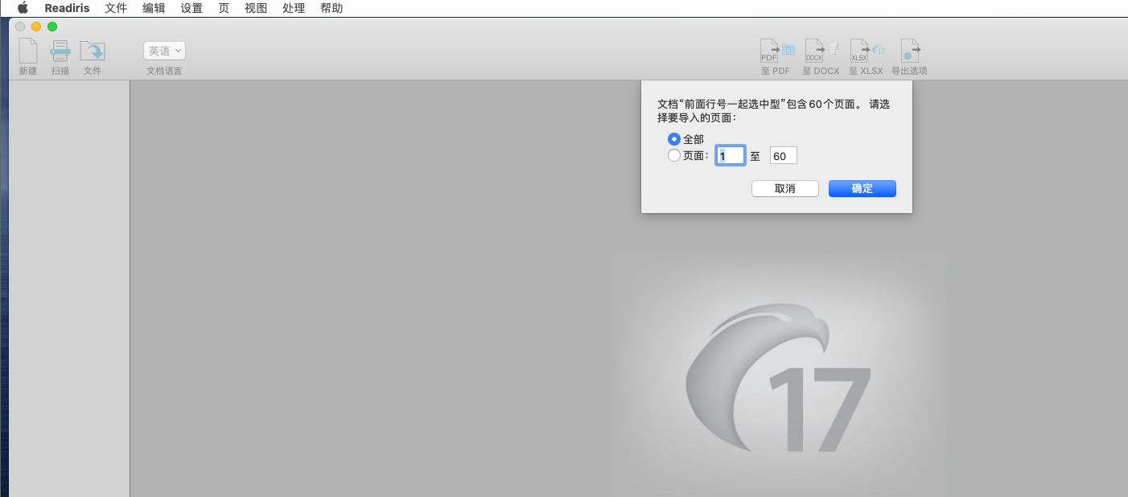Open the 处理 menu
This screenshot has height=497, width=1128.
pyautogui.click(x=294, y=8)
